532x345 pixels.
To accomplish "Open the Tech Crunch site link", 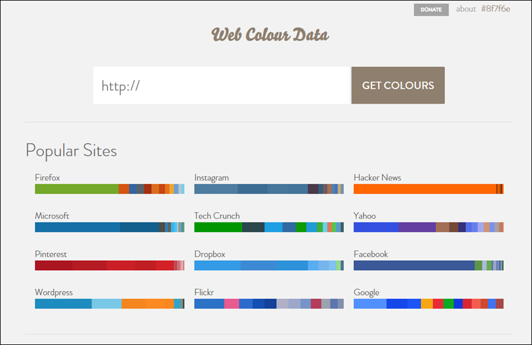I will click(217, 215).
